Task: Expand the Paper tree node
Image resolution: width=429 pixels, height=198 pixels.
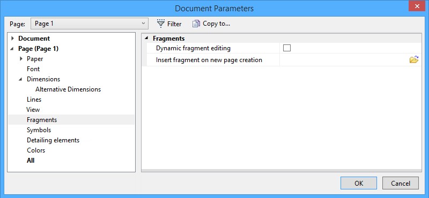Action: point(21,59)
